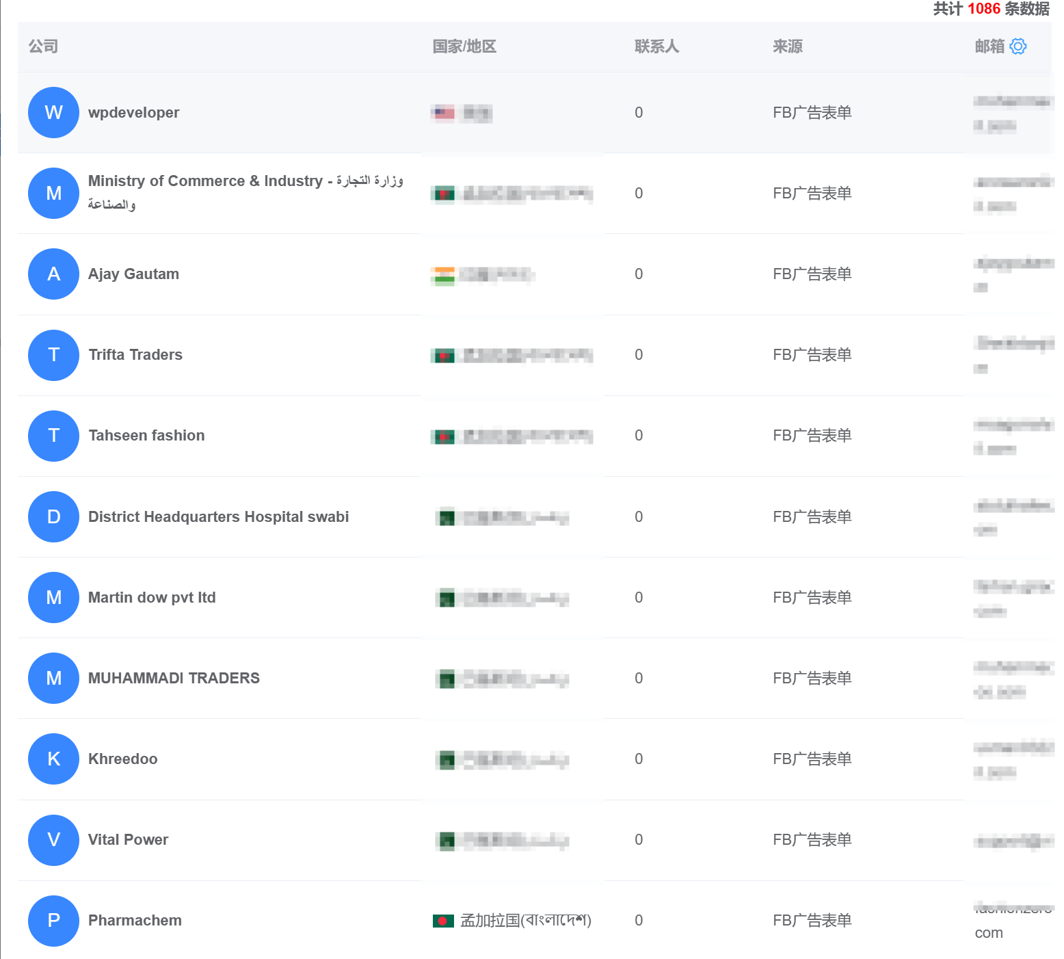Click the contact count 0 for Ministry of Commerce
Viewport: 1064px width, 959px height.
click(639, 193)
